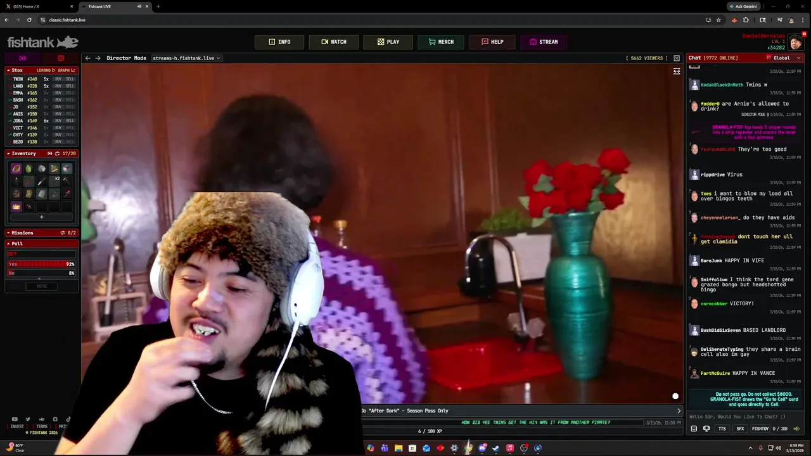Refresh missions using the 0/2 icon

pyautogui.click(x=63, y=232)
